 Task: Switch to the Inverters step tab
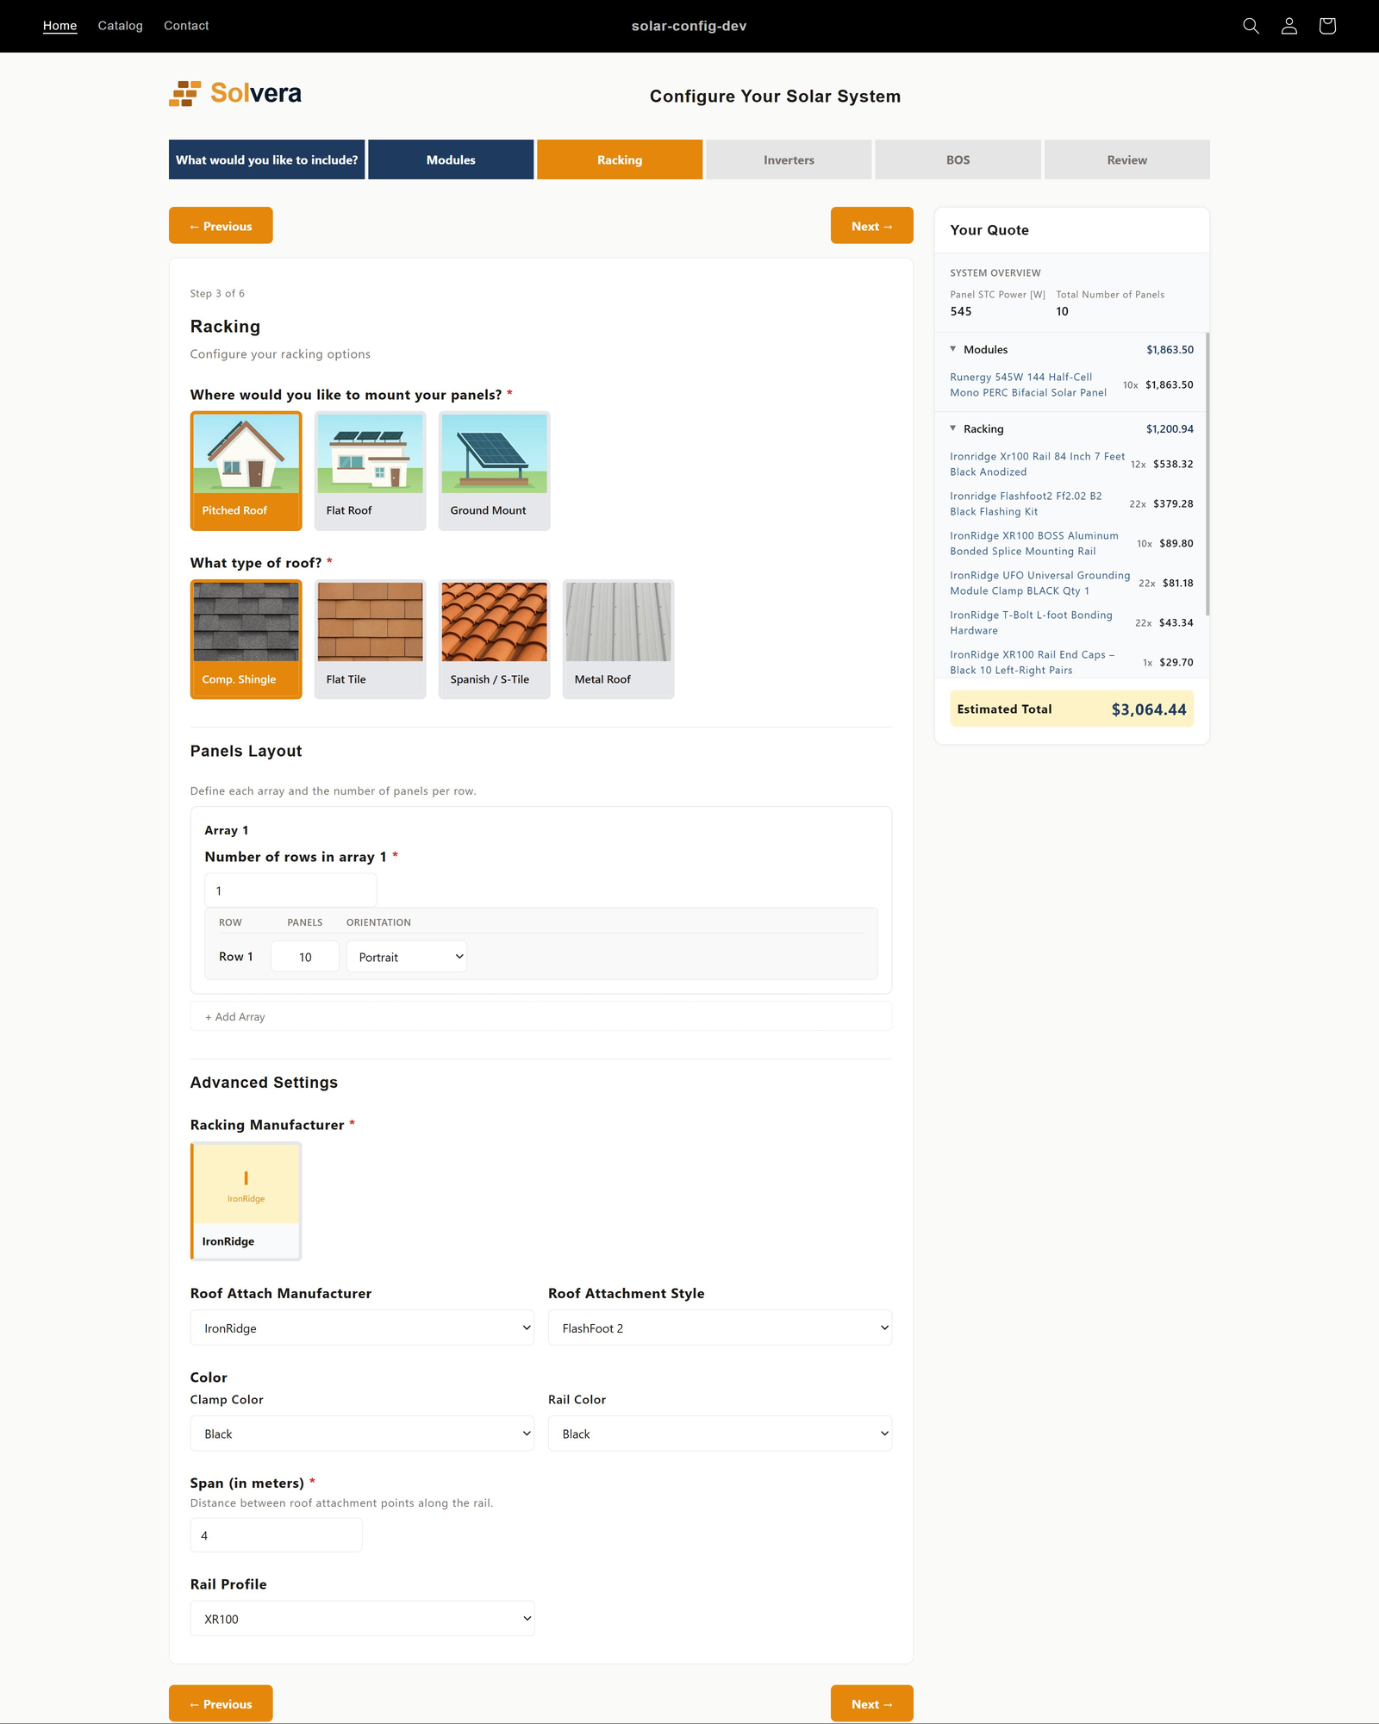point(789,159)
